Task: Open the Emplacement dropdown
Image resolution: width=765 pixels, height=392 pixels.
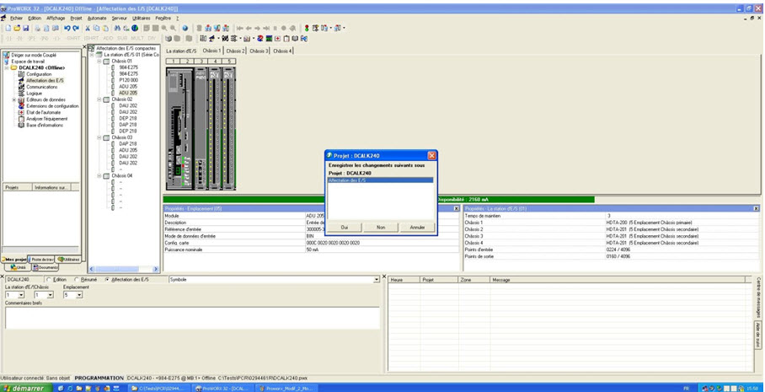Action: [79, 295]
